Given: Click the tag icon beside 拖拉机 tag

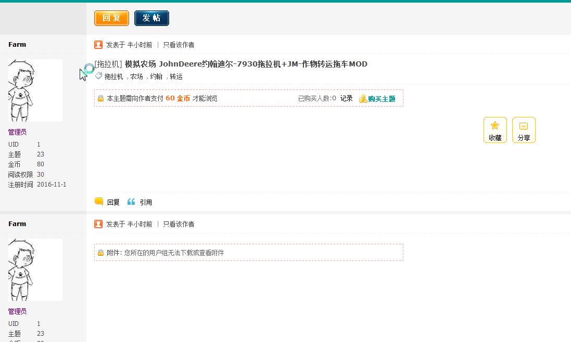Looking at the screenshot, I should 99,76.
